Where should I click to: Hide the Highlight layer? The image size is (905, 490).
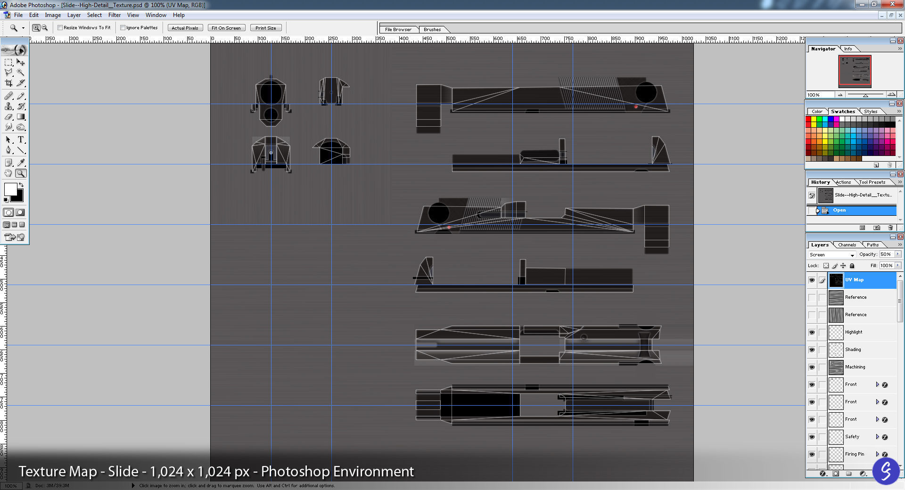tap(812, 332)
